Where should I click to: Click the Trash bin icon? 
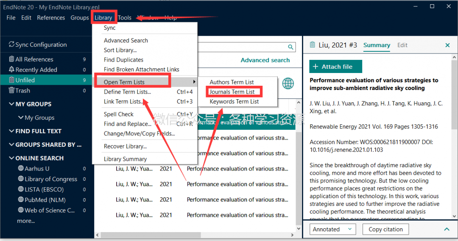[x=11, y=90]
